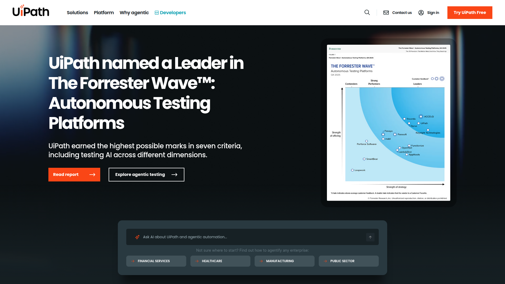This screenshot has width=505, height=284.
Task: Click the Contact us envelope icon
Action: 386,12
